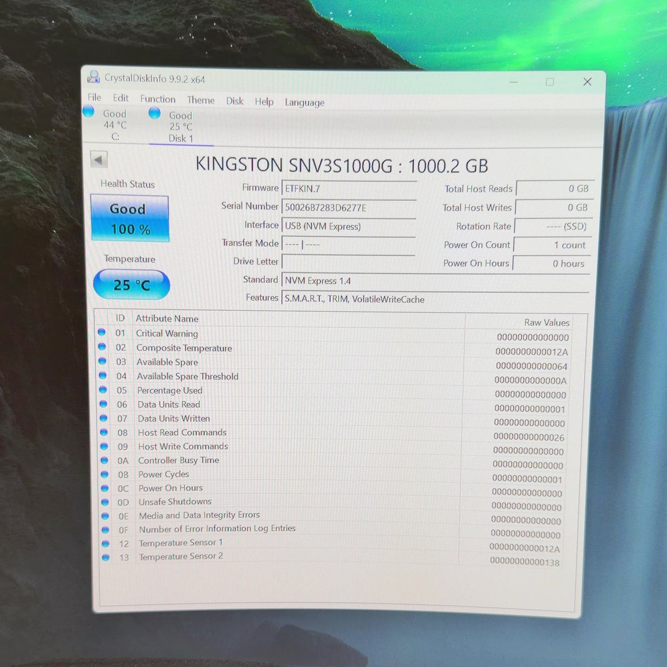
Task: Select the Host Read Commands attribute text
Action: pyautogui.click(x=182, y=432)
